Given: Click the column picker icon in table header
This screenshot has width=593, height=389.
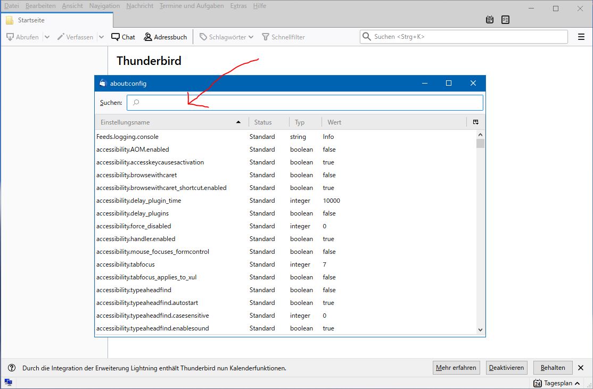Looking at the screenshot, I should click(x=475, y=122).
